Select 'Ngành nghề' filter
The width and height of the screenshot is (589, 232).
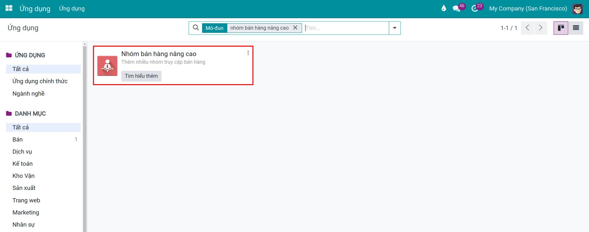43,93
